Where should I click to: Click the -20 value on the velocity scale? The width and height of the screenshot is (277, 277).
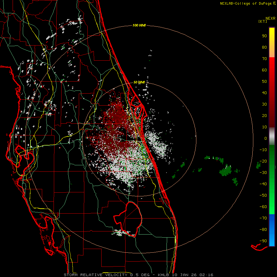pyautogui.click(x=263, y=161)
